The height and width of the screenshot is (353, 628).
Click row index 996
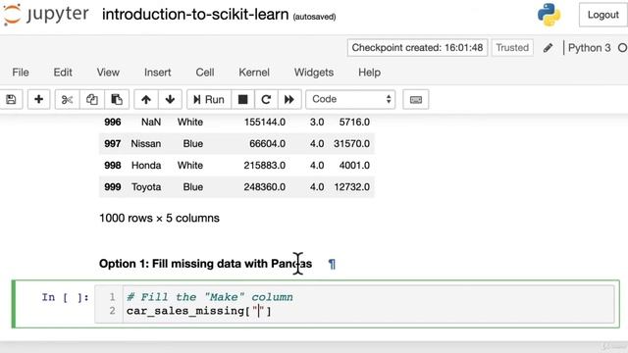113,122
